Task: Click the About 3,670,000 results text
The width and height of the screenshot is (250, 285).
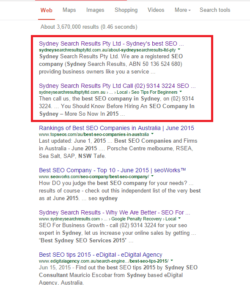Action: [89, 27]
